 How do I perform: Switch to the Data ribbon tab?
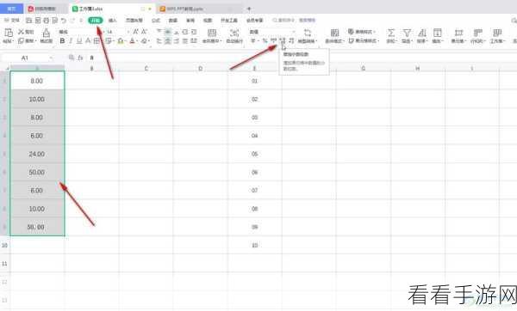pos(173,21)
